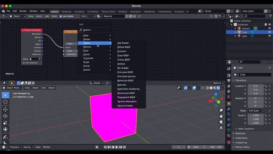Open the Object Data mesh tab

229,130
